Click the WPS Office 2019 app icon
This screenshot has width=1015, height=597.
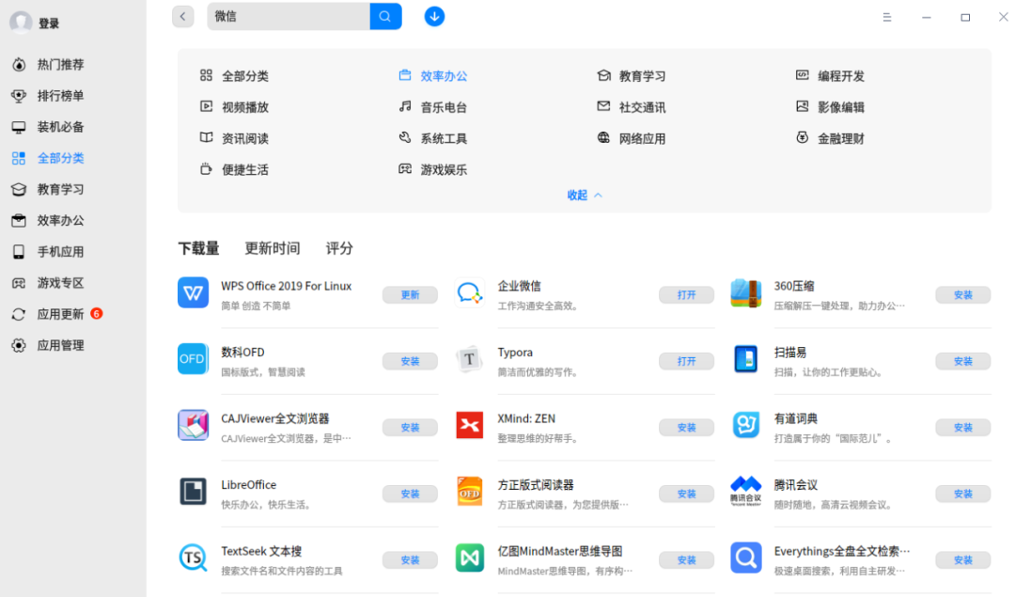click(193, 292)
